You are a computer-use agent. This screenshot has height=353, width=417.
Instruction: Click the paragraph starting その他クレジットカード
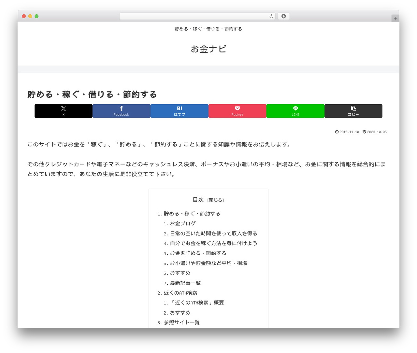click(207, 169)
